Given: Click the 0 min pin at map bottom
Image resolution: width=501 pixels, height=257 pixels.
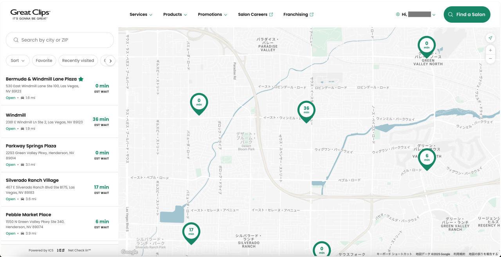Looking at the screenshot, I should click(x=322, y=249).
